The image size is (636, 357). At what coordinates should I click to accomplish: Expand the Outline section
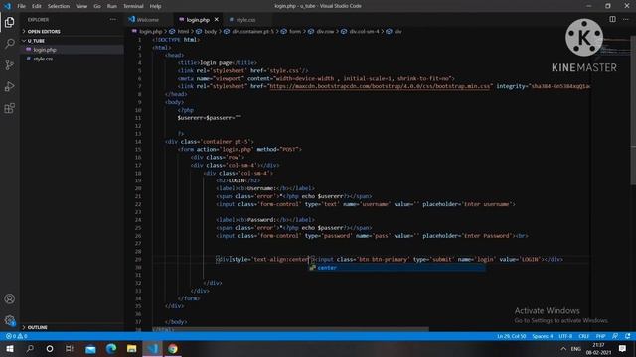point(38,327)
